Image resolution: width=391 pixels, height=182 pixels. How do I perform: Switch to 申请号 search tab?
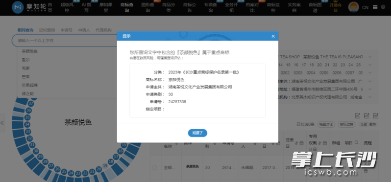coord(66,30)
